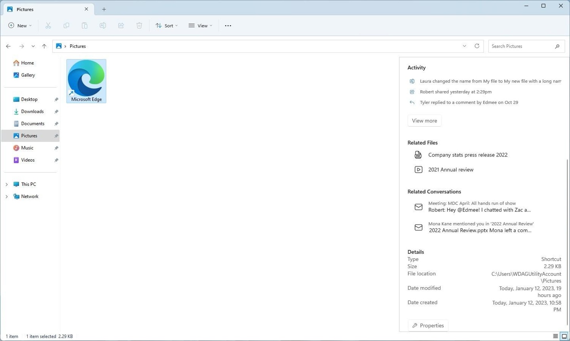Switch to details layout via status bar
Image resolution: width=570 pixels, height=341 pixels.
coord(556,336)
